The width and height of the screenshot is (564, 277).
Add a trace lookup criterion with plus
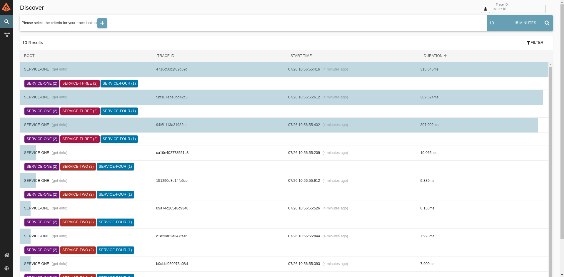102,23
